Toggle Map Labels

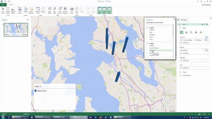click(x=50, y=10)
